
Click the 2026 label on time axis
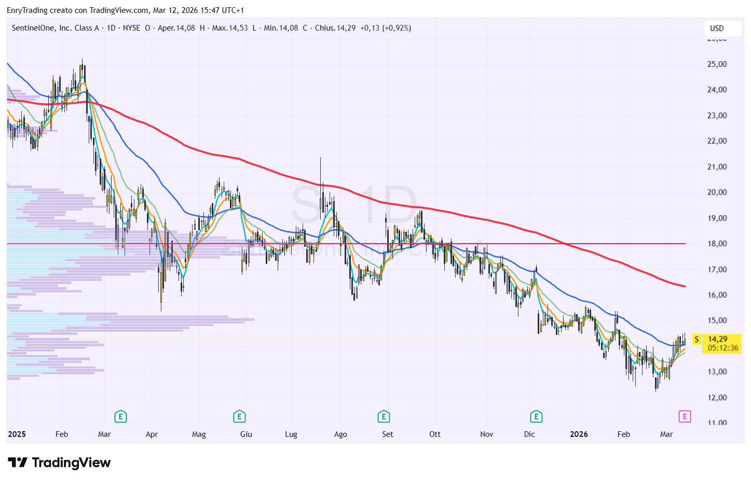[x=579, y=434]
